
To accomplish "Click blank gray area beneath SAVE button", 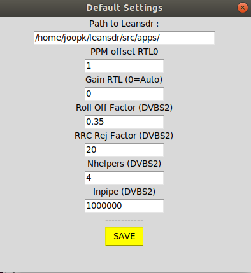I will (x=124, y=258).
